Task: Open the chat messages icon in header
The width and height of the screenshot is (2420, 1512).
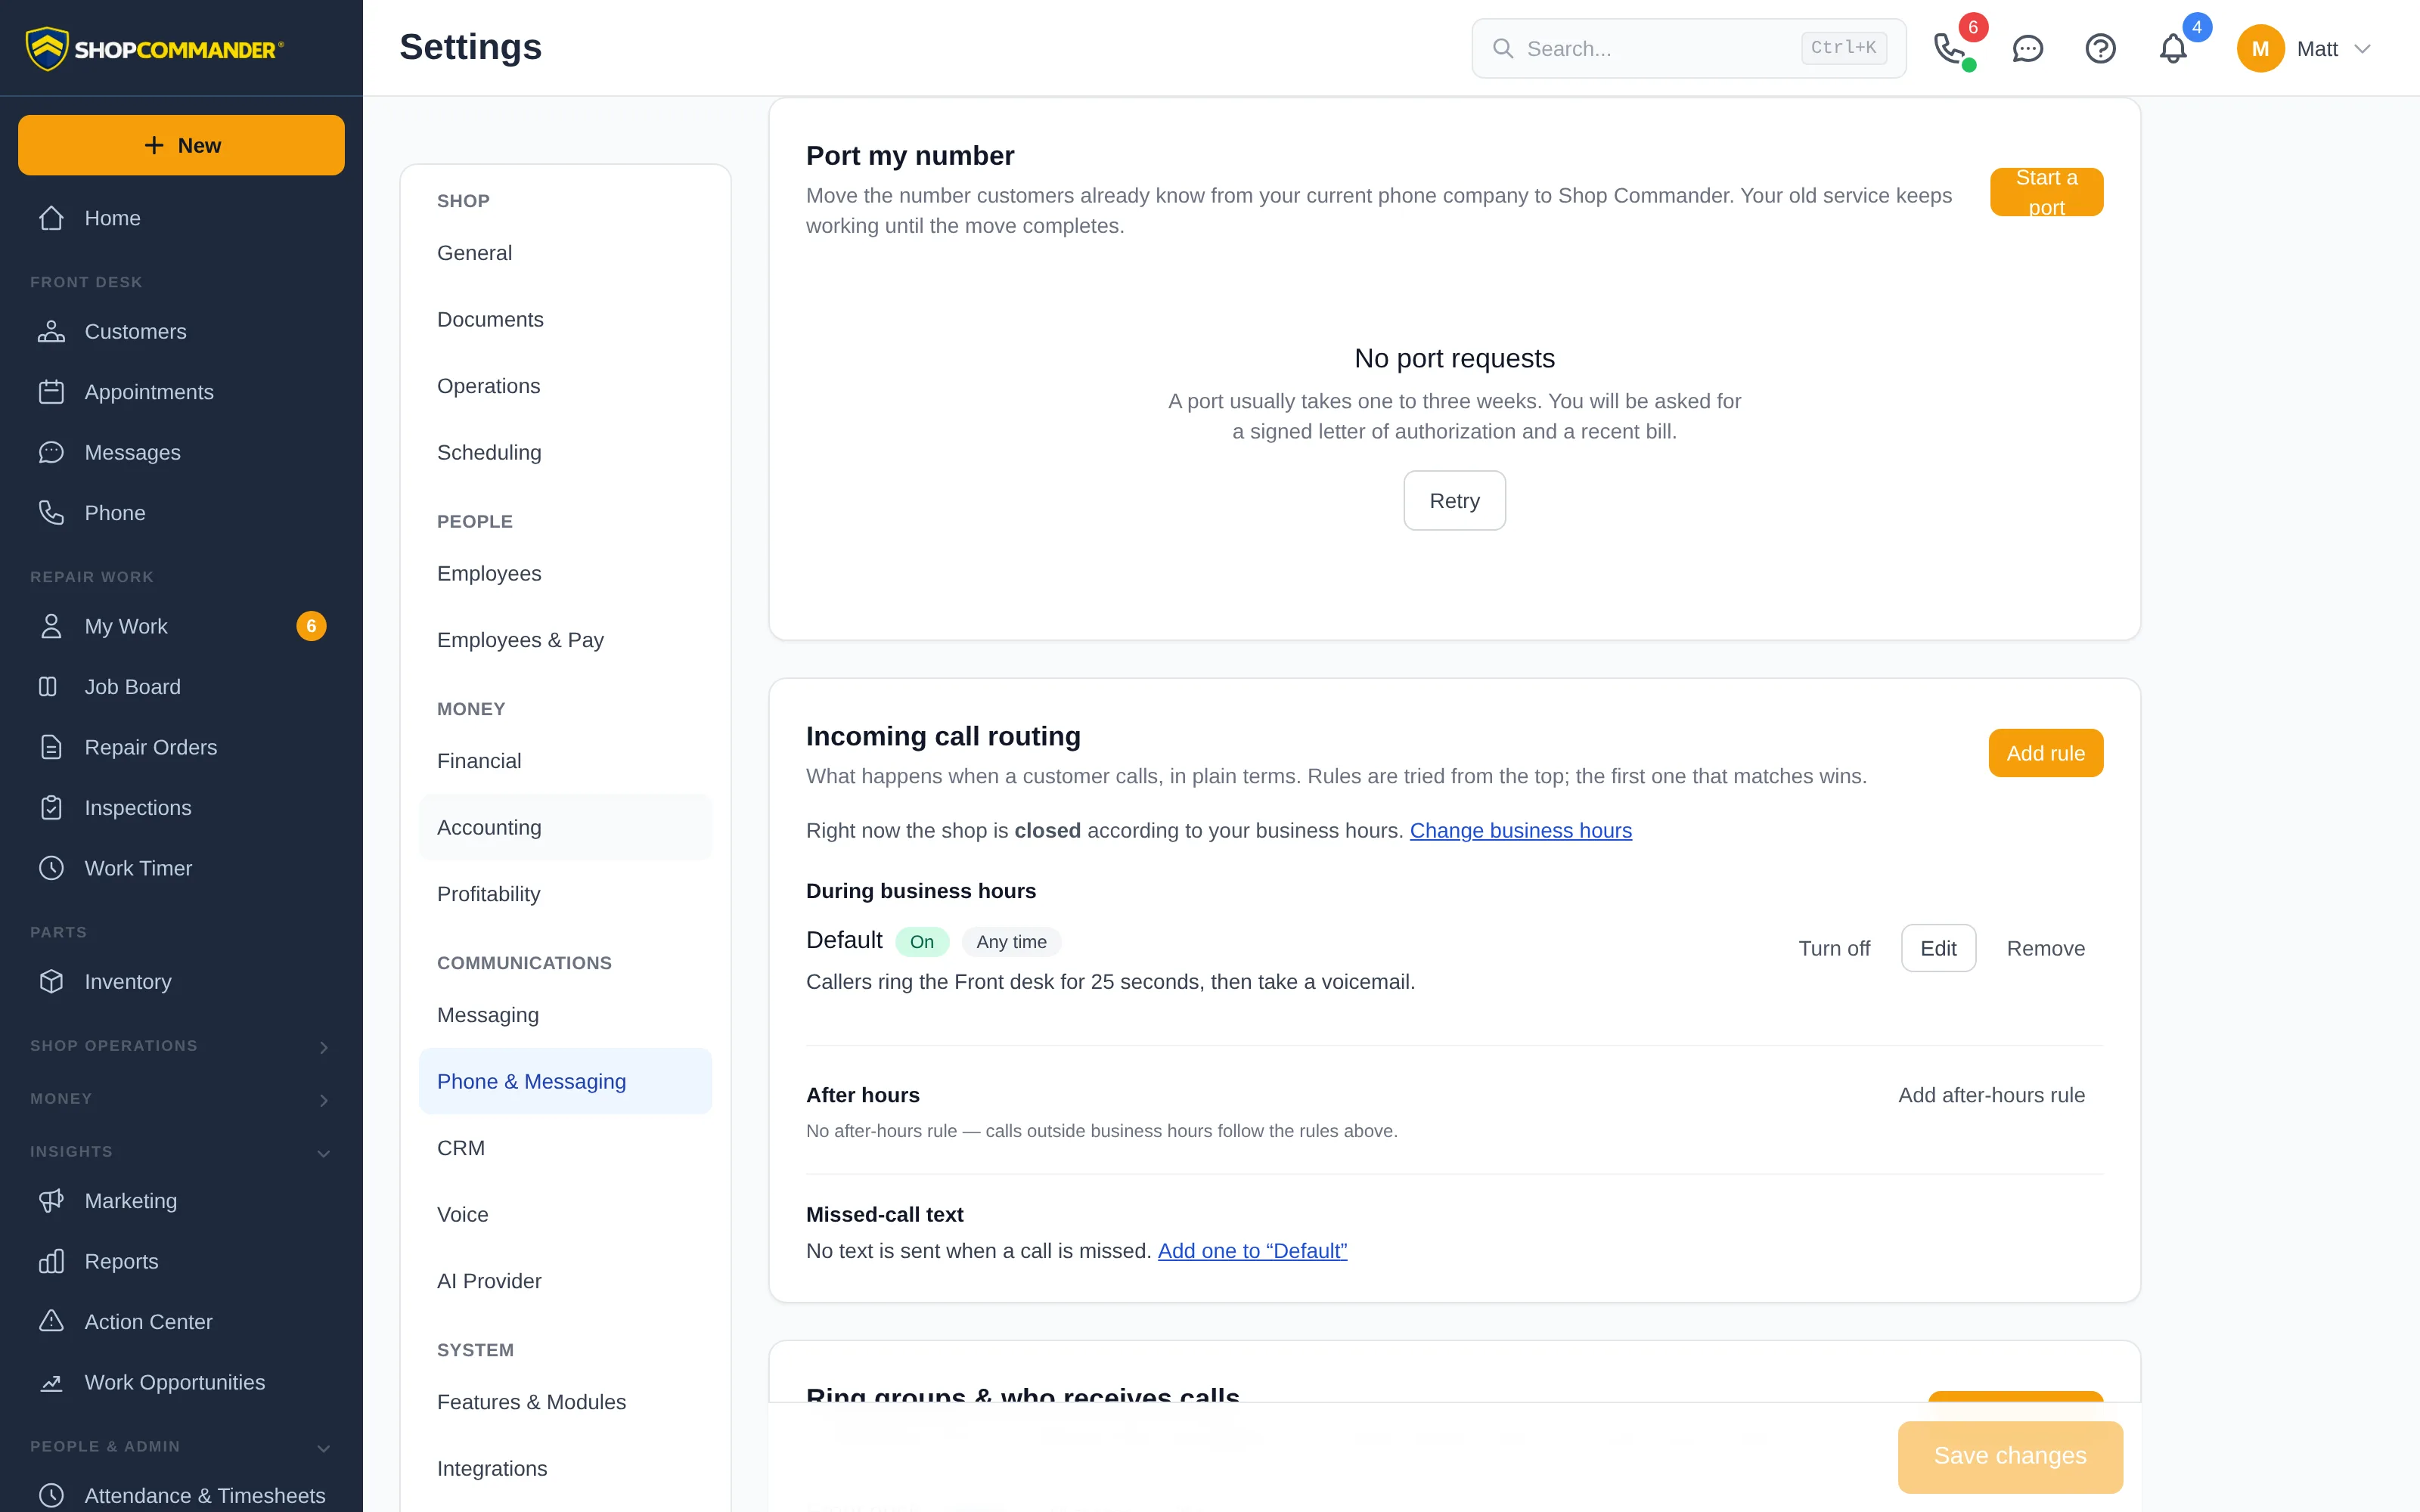Action: (x=2027, y=48)
